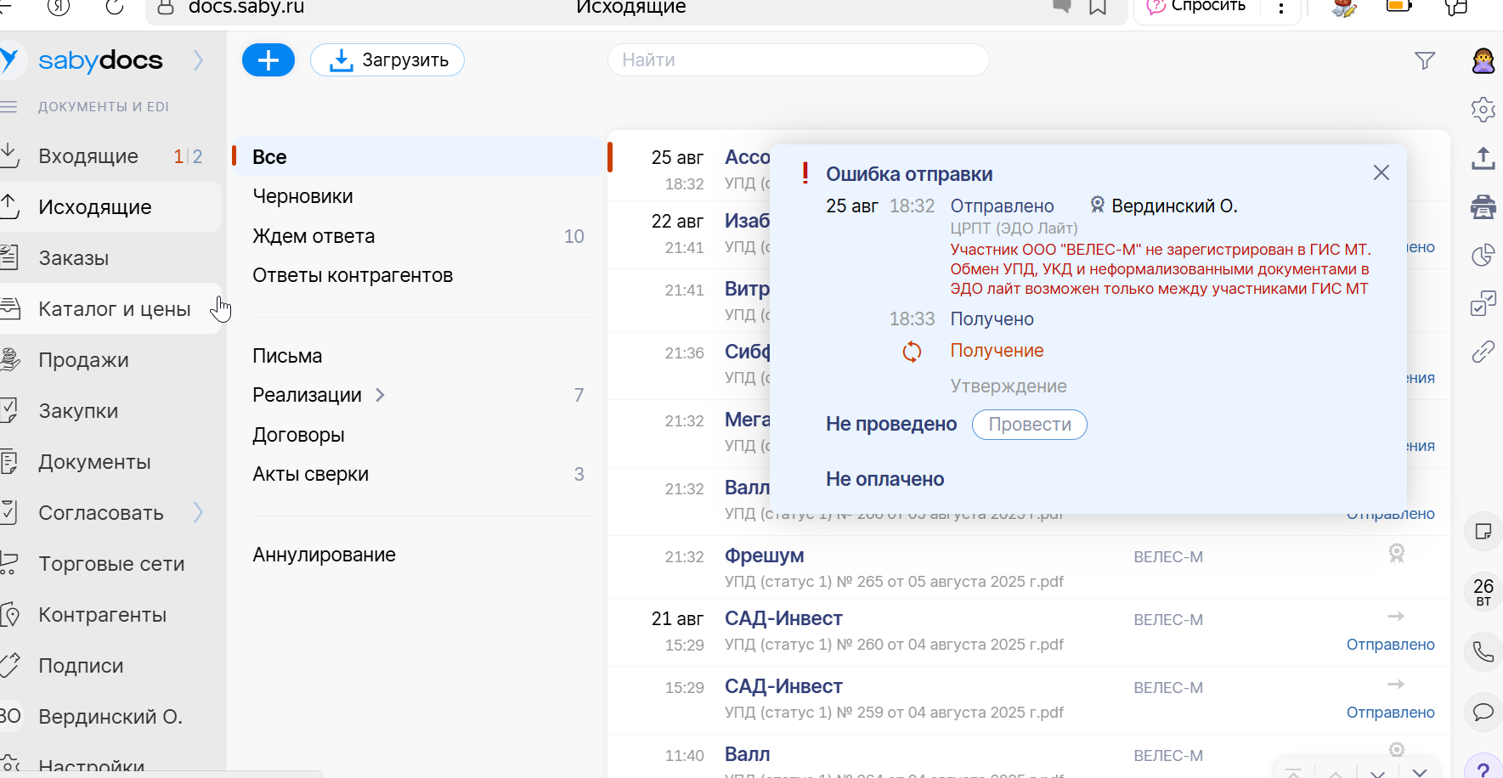Expand the chevron beside sabydocs logo
Screen dimensions: 1503x778
[x=198, y=60]
